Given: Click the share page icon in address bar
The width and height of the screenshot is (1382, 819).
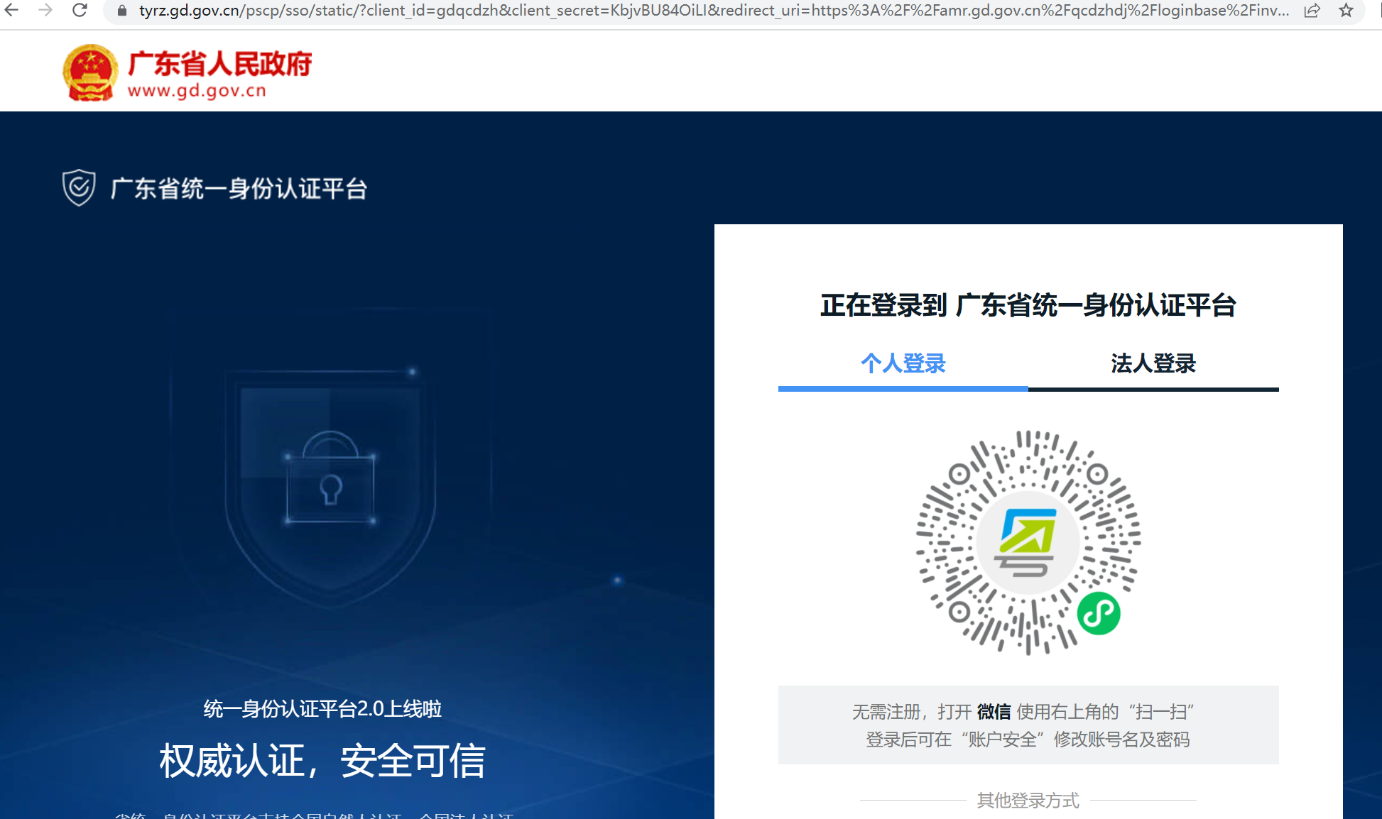Looking at the screenshot, I should 1312,11.
